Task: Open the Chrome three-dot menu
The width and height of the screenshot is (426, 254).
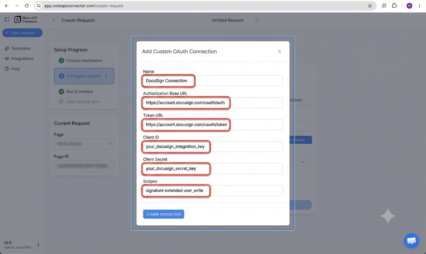Action: (420, 6)
